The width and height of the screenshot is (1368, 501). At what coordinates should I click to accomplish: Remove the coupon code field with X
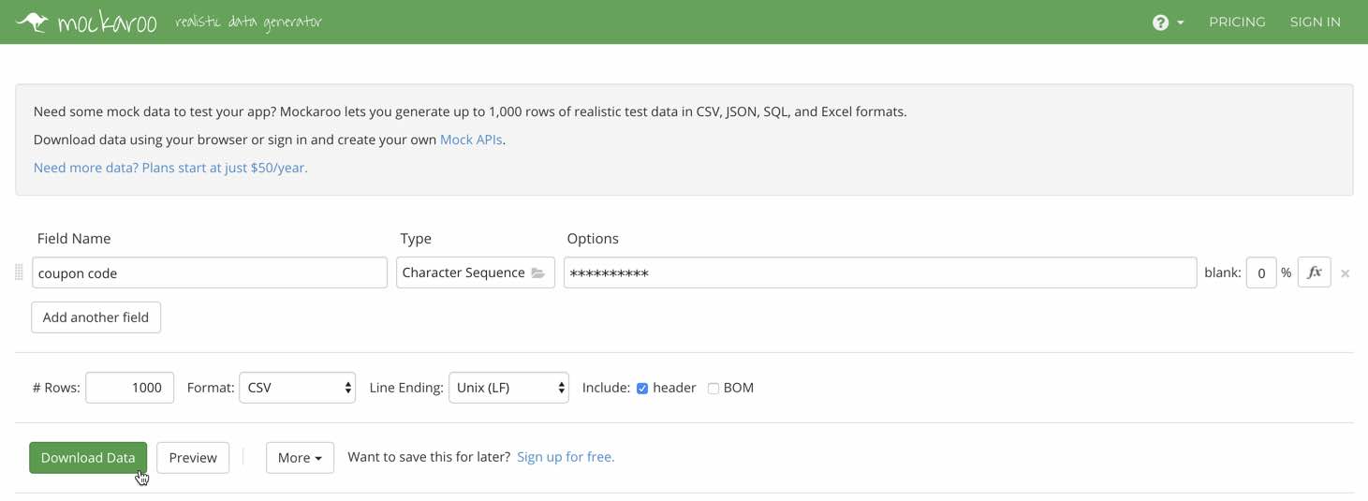coord(1345,273)
